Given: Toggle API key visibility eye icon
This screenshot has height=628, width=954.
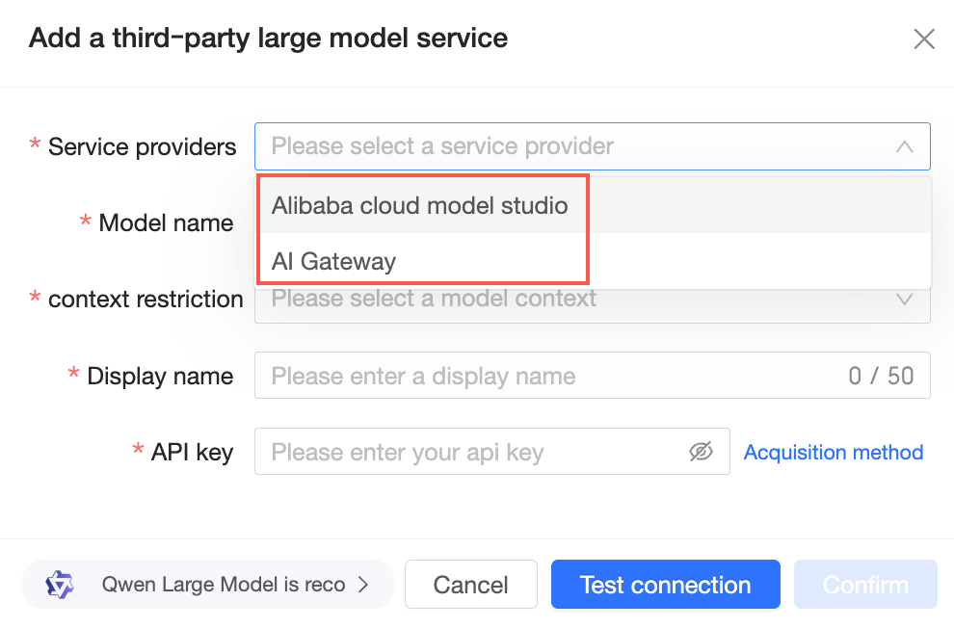Looking at the screenshot, I should click(701, 451).
